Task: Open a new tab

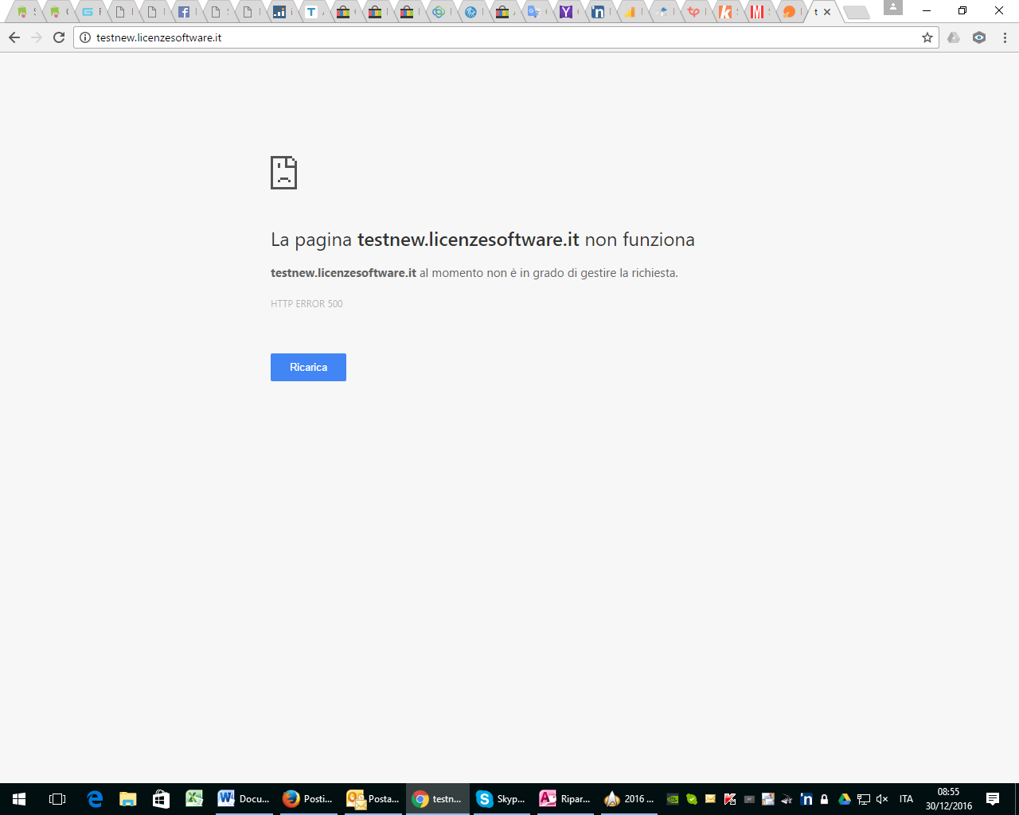Action: pyautogui.click(x=856, y=12)
